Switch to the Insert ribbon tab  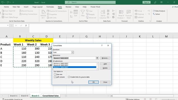pyautogui.click(x=26, y=7)
